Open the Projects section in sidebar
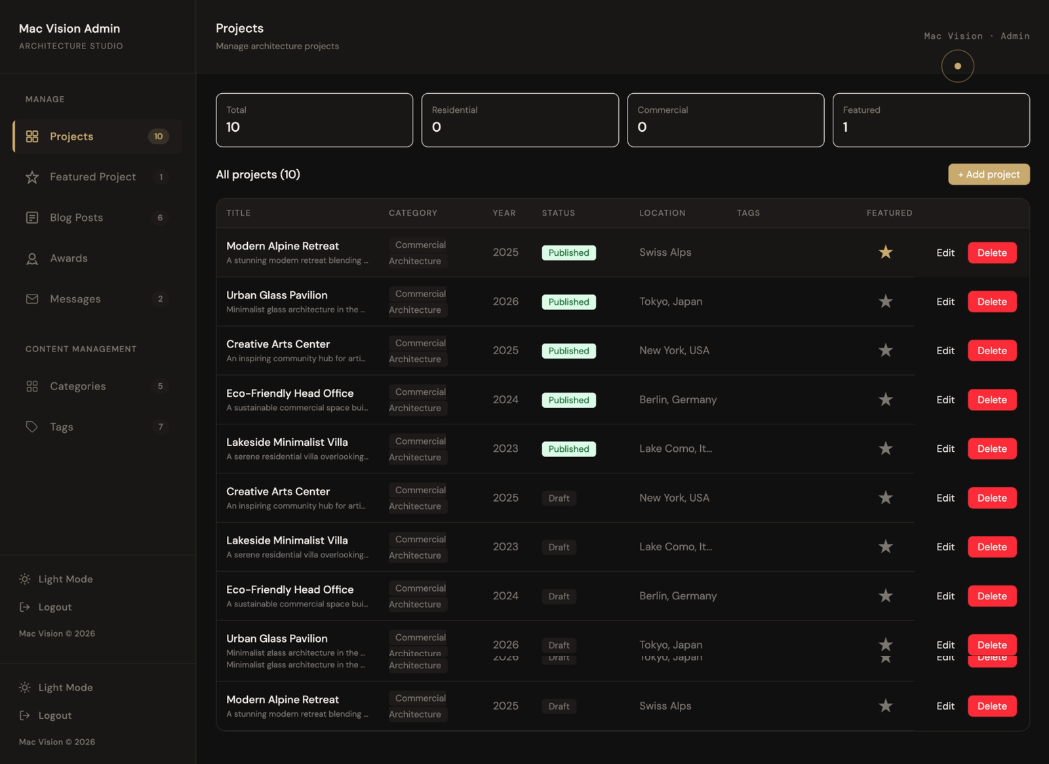This screenshot has width=1049, height=764. point(97,136)
